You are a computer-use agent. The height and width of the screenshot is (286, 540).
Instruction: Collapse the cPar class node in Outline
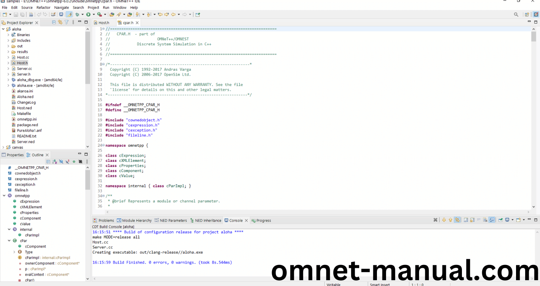(x=9, y=241)
